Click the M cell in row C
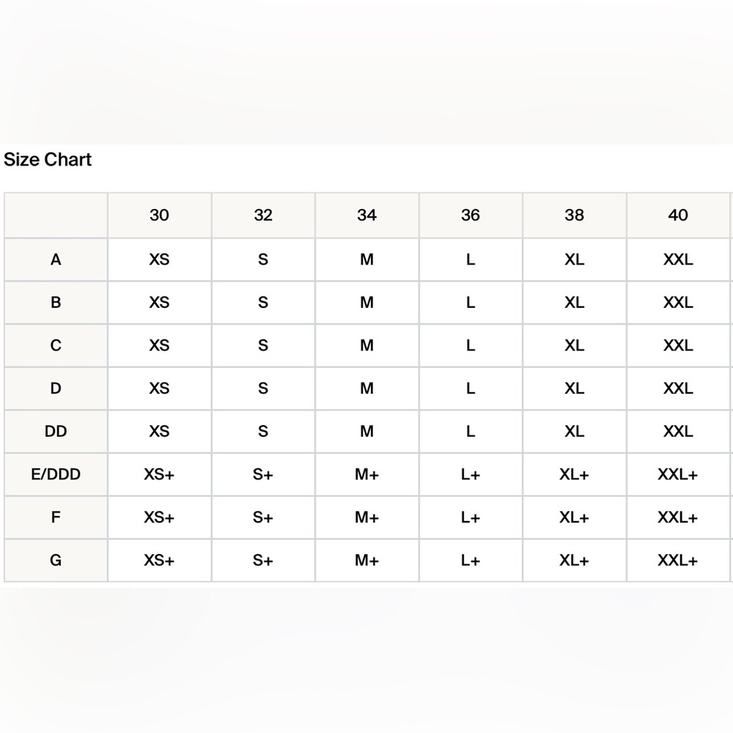This screenshot has height=733, width=733. point(367,345)
